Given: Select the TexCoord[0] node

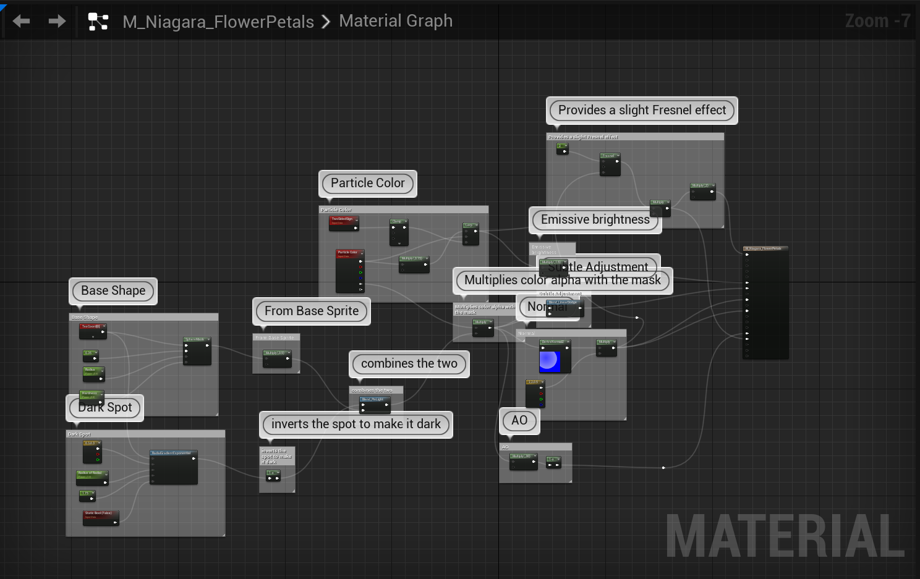Looking at the screenshot, I should [x=93, y=331].
